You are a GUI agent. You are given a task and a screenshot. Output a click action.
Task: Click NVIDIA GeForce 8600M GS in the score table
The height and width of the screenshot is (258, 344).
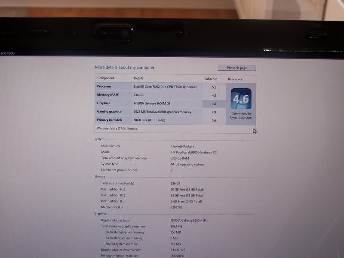point(152,103)
